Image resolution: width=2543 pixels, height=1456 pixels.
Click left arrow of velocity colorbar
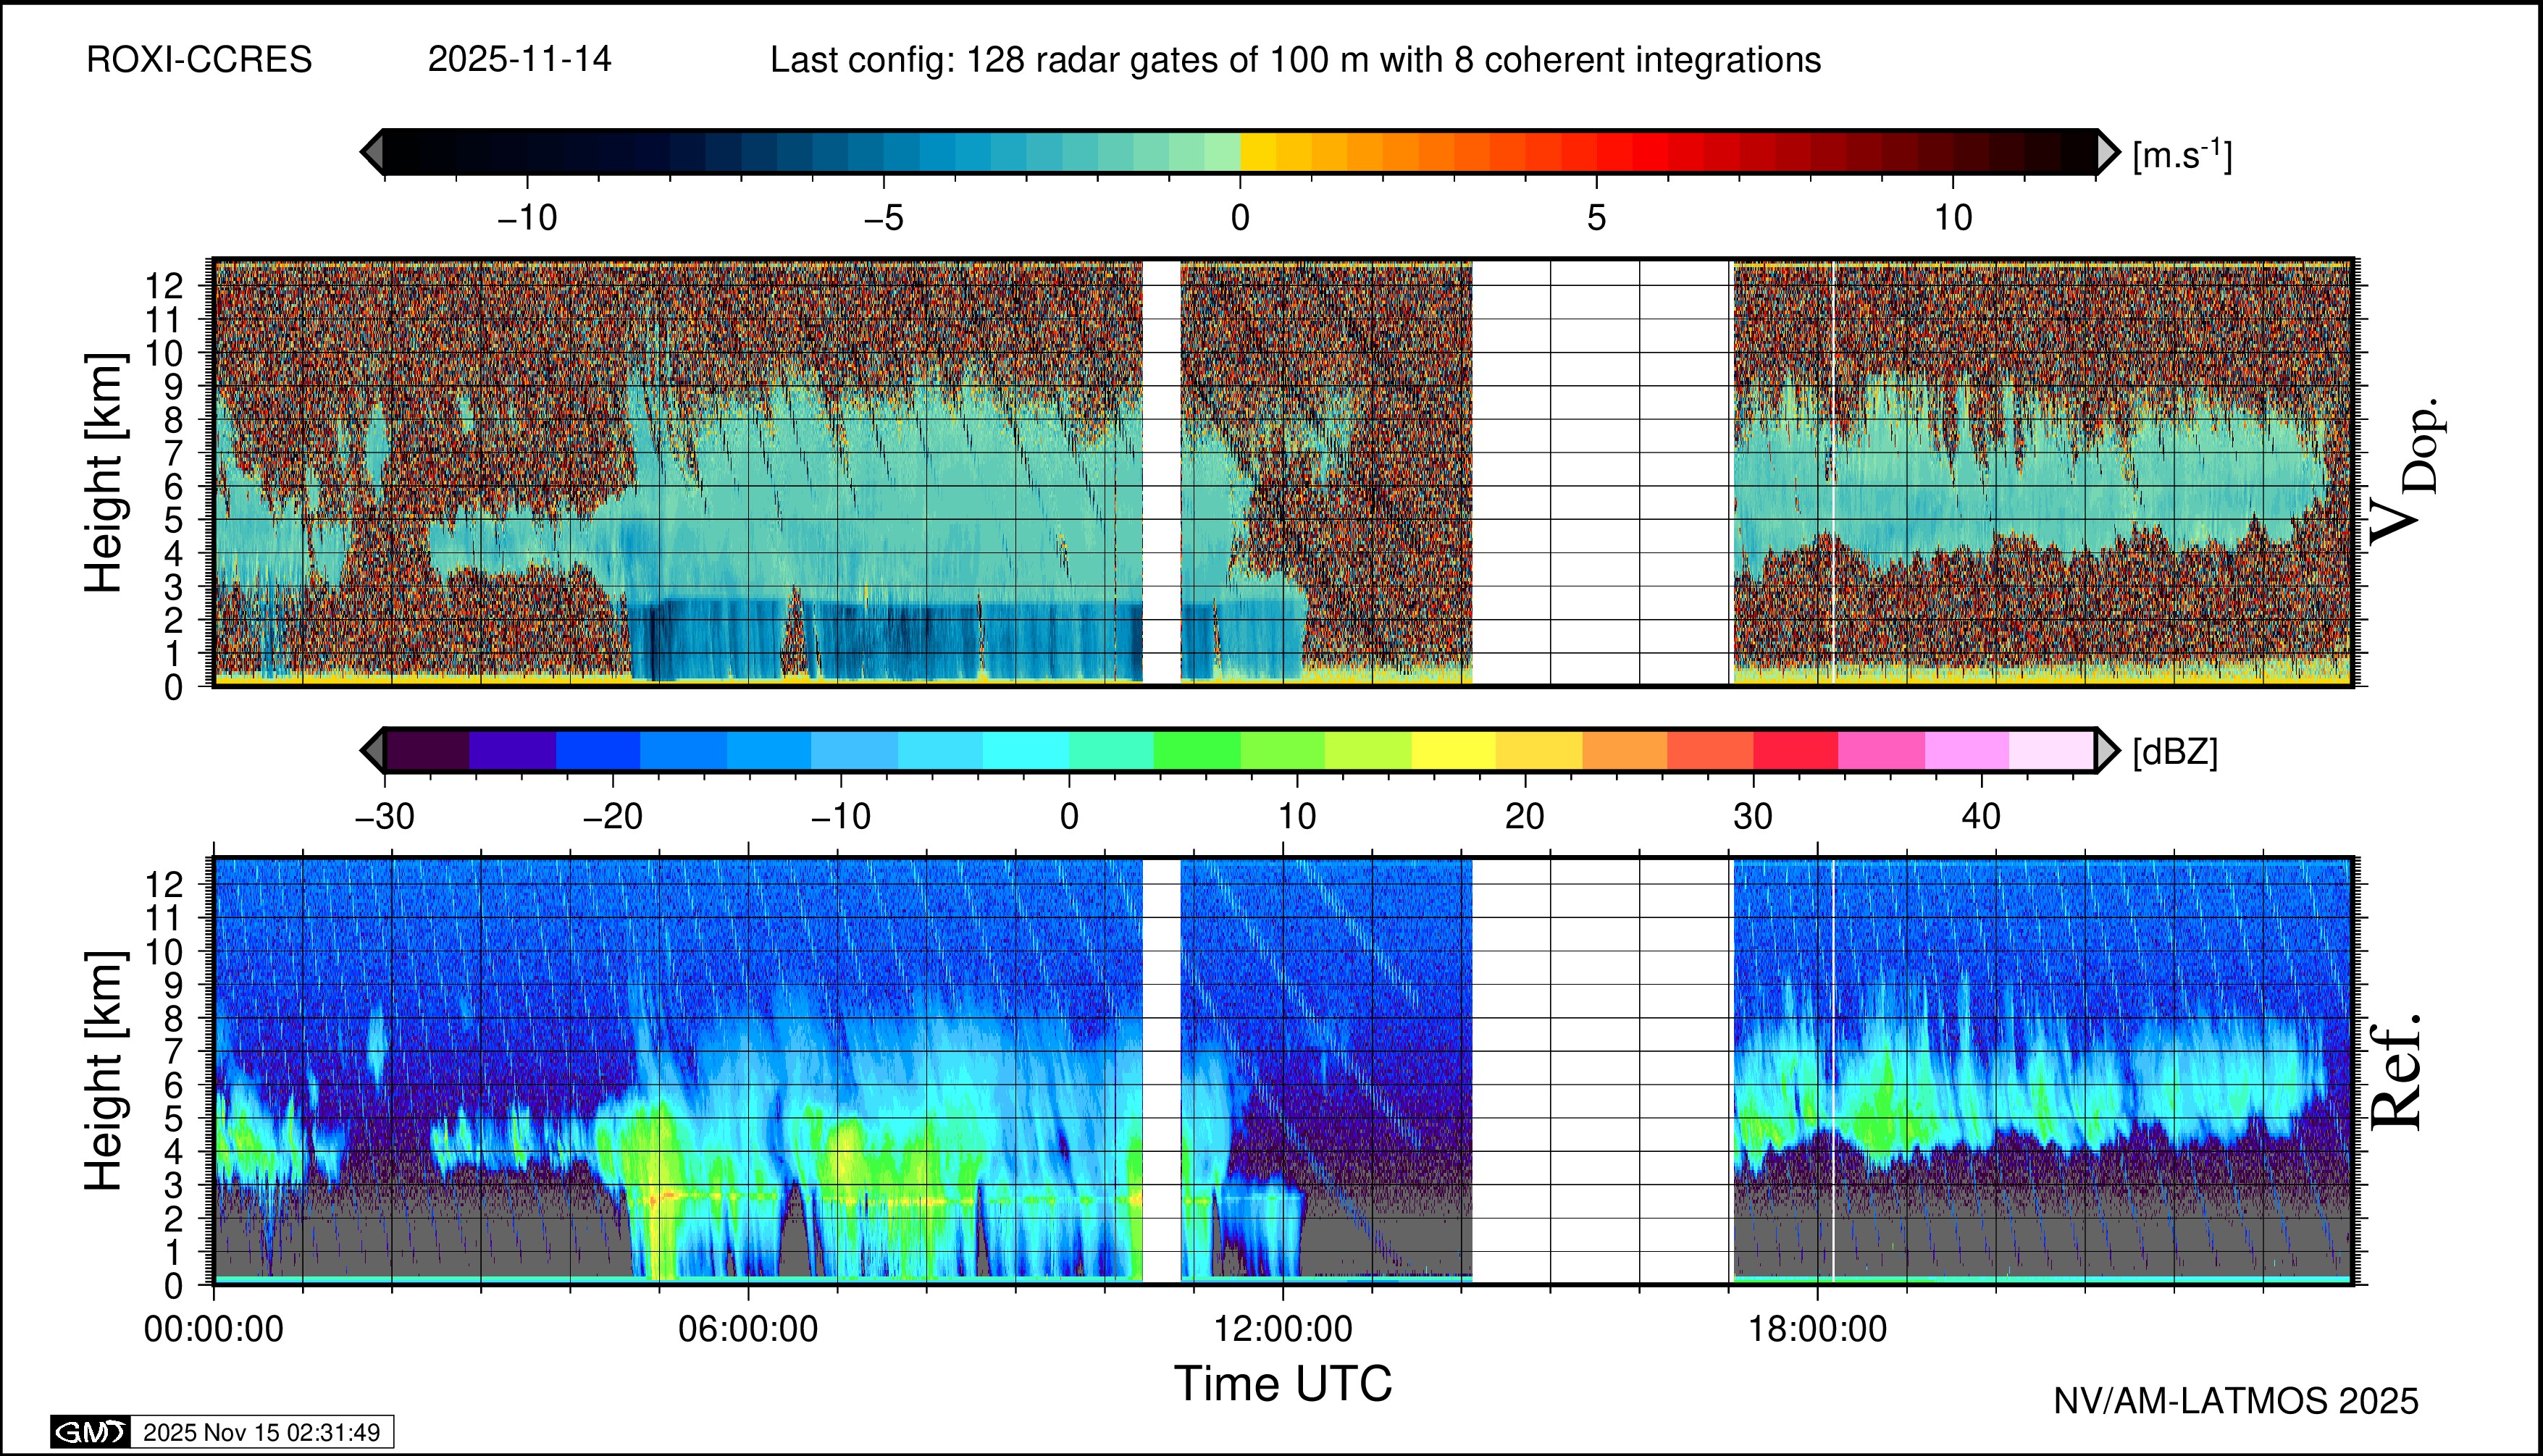point(372,152)
